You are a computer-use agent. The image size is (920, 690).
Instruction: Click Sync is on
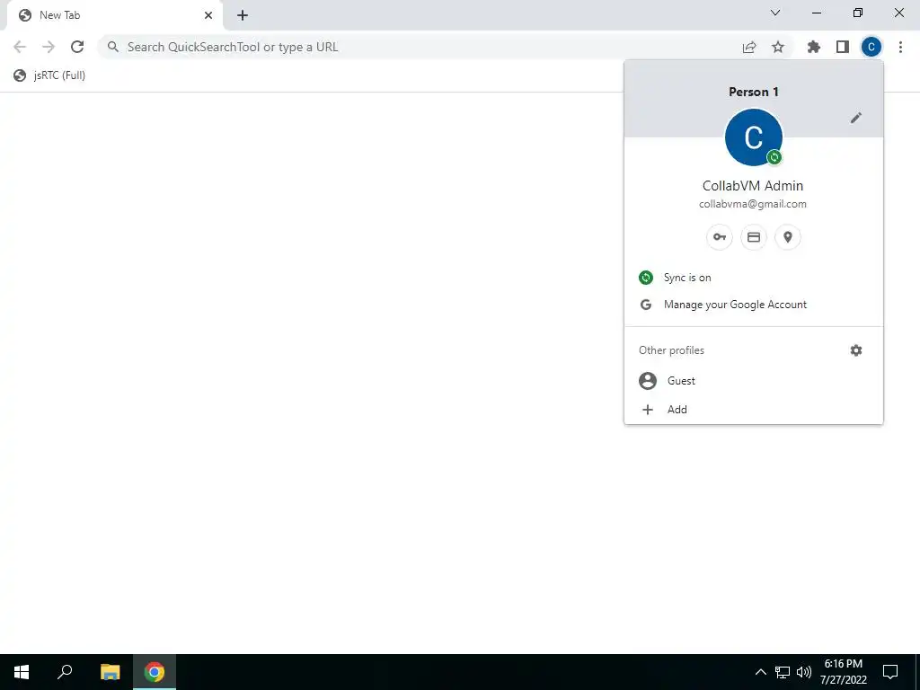click(754, 278)
